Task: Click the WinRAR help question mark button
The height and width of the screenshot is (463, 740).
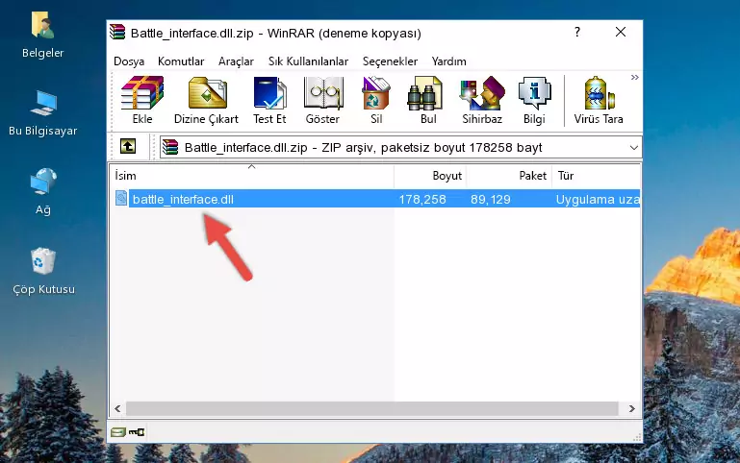Action: pos(577,32)
